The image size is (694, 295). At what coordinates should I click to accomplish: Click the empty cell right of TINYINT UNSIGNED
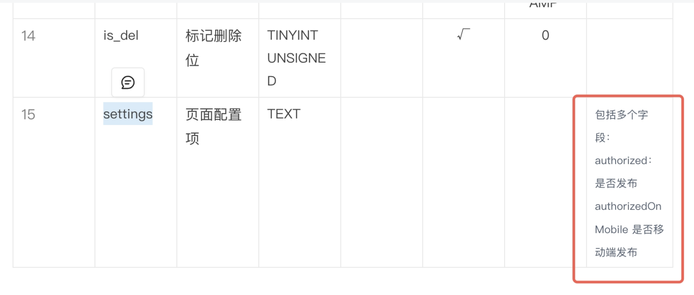pyautogui.click(x=382, y=57)
